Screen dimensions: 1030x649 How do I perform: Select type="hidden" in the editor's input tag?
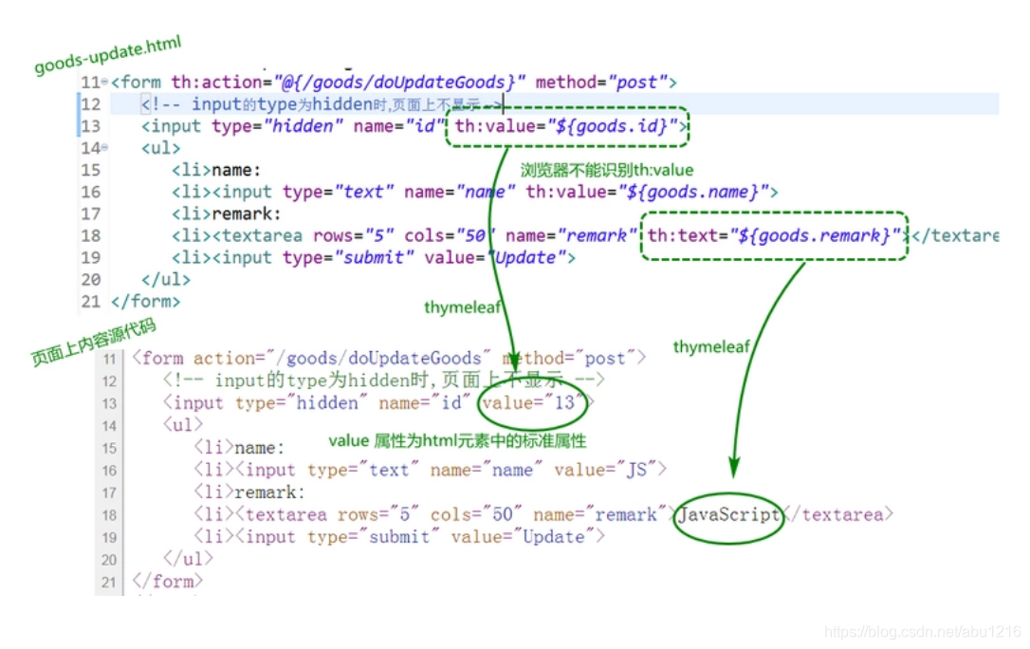277,126
